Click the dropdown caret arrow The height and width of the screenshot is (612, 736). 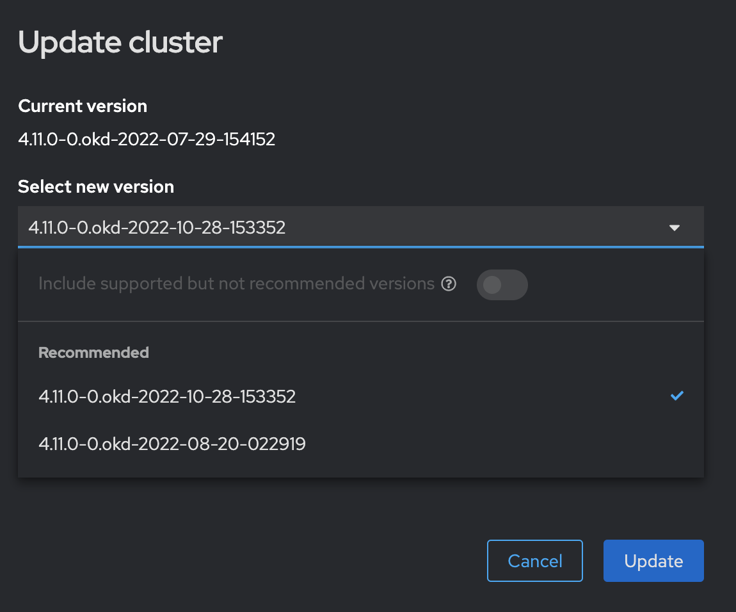pos(674,227)
